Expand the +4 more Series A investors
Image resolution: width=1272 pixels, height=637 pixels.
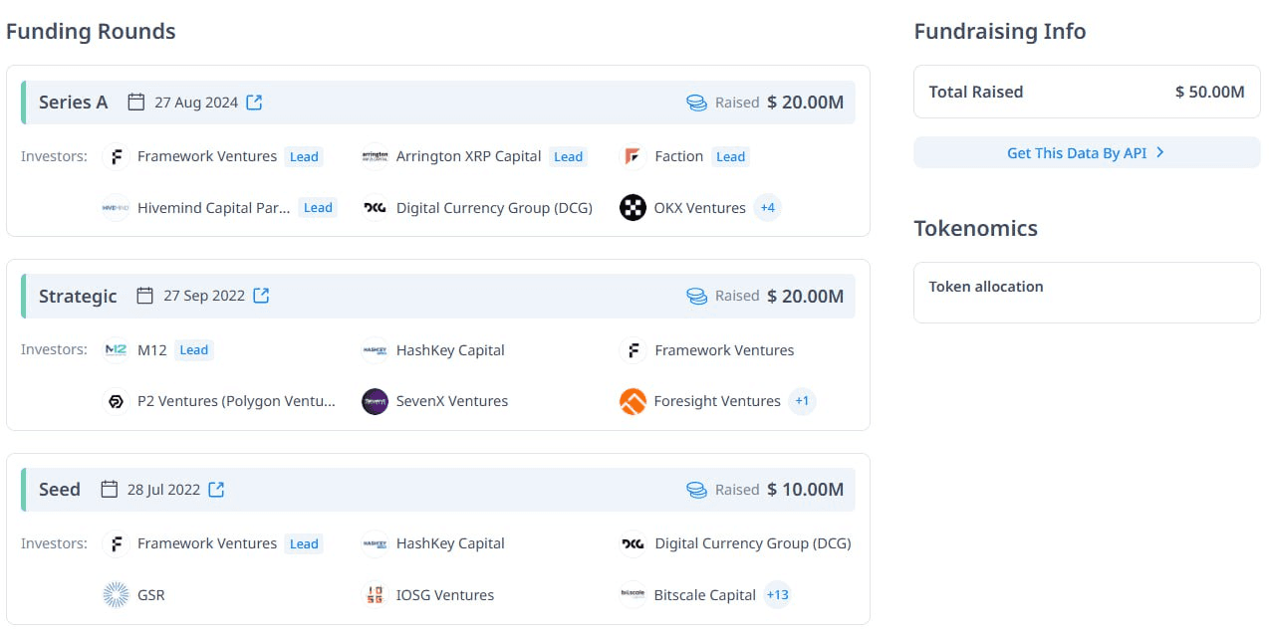pos(767,208)
